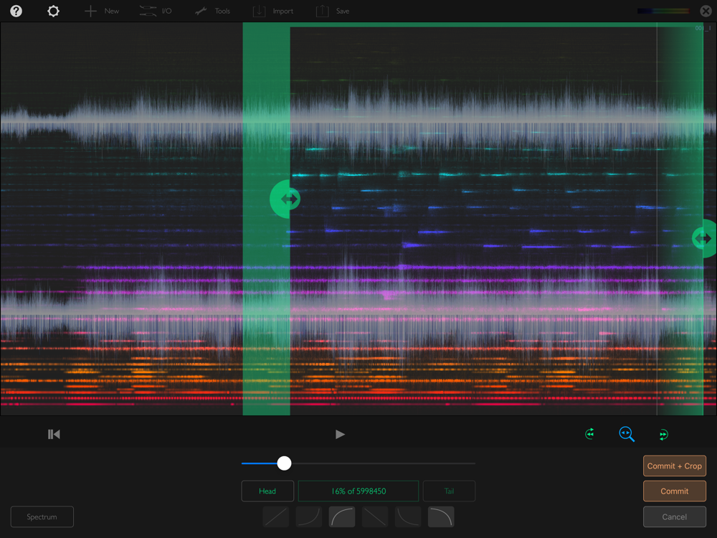
Task: Open the help question mark icon
Action: pos(16,11)
